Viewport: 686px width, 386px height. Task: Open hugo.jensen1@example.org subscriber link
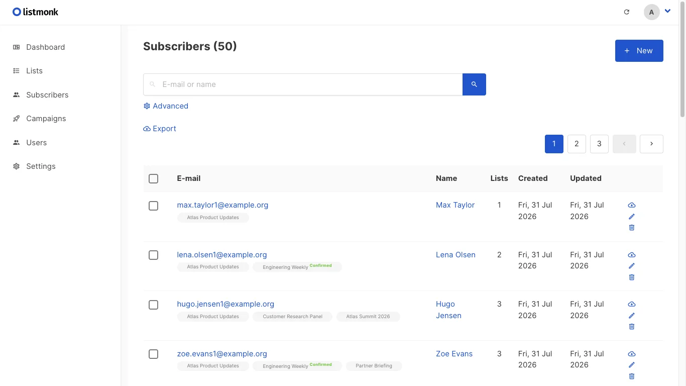(x=225, y=304)
